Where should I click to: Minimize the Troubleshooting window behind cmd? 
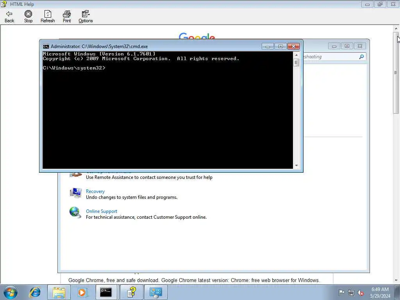(x=334, y=46)
